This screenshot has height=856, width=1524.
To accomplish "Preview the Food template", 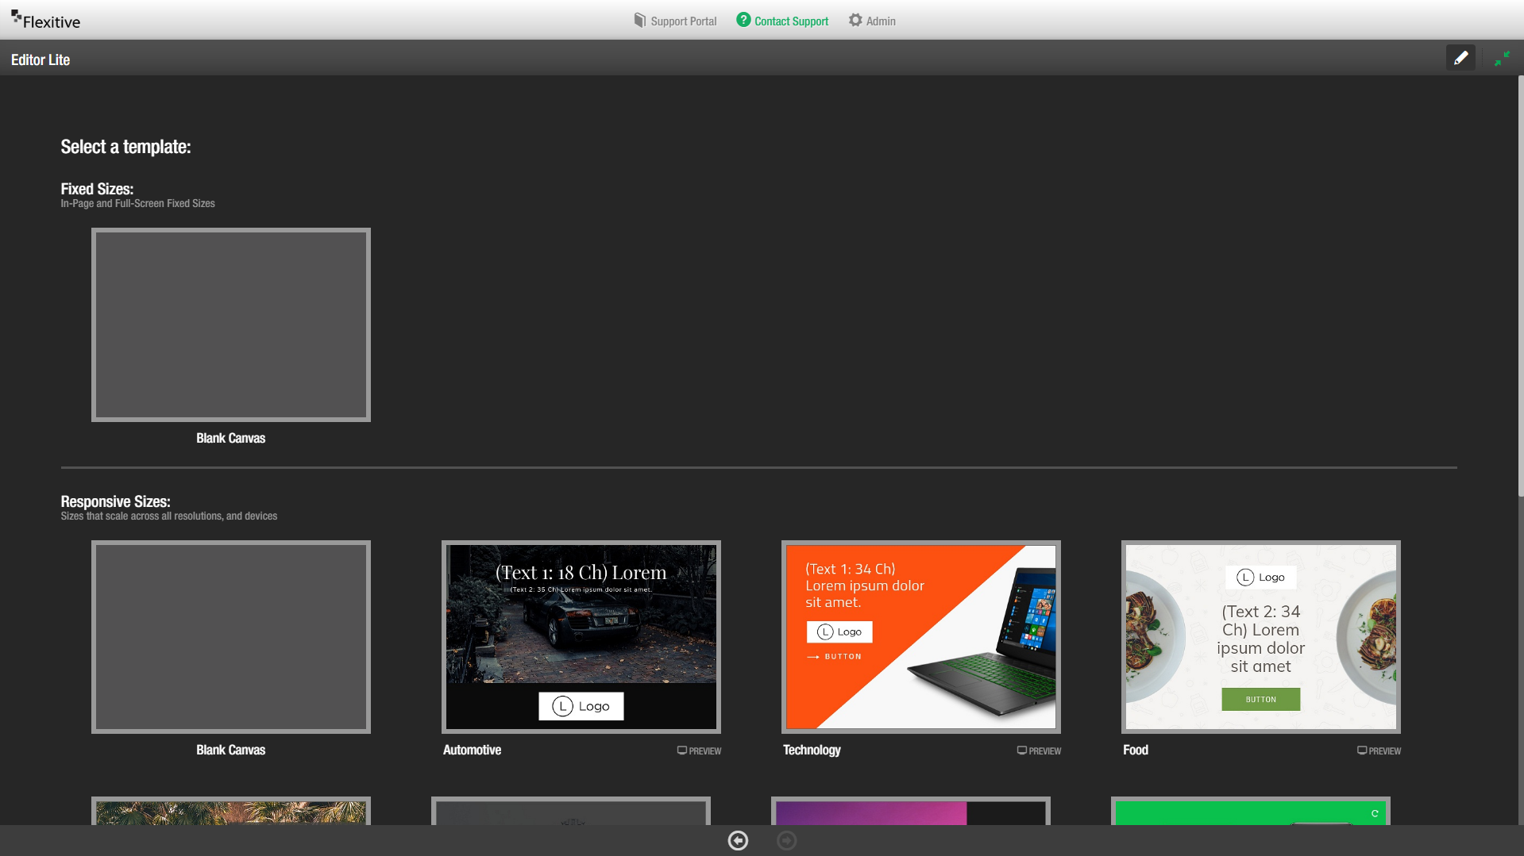I will (1379, 750).
